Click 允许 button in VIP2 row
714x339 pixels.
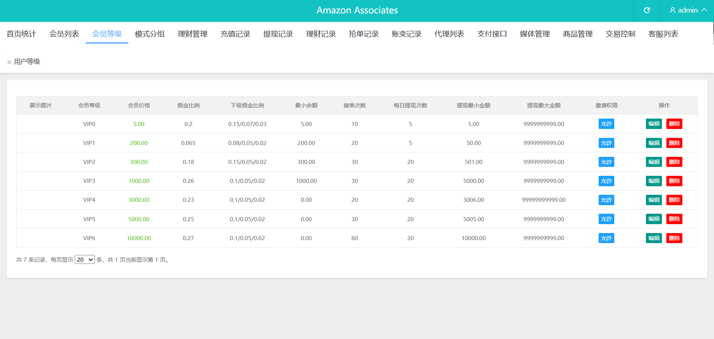click(606, 162)
